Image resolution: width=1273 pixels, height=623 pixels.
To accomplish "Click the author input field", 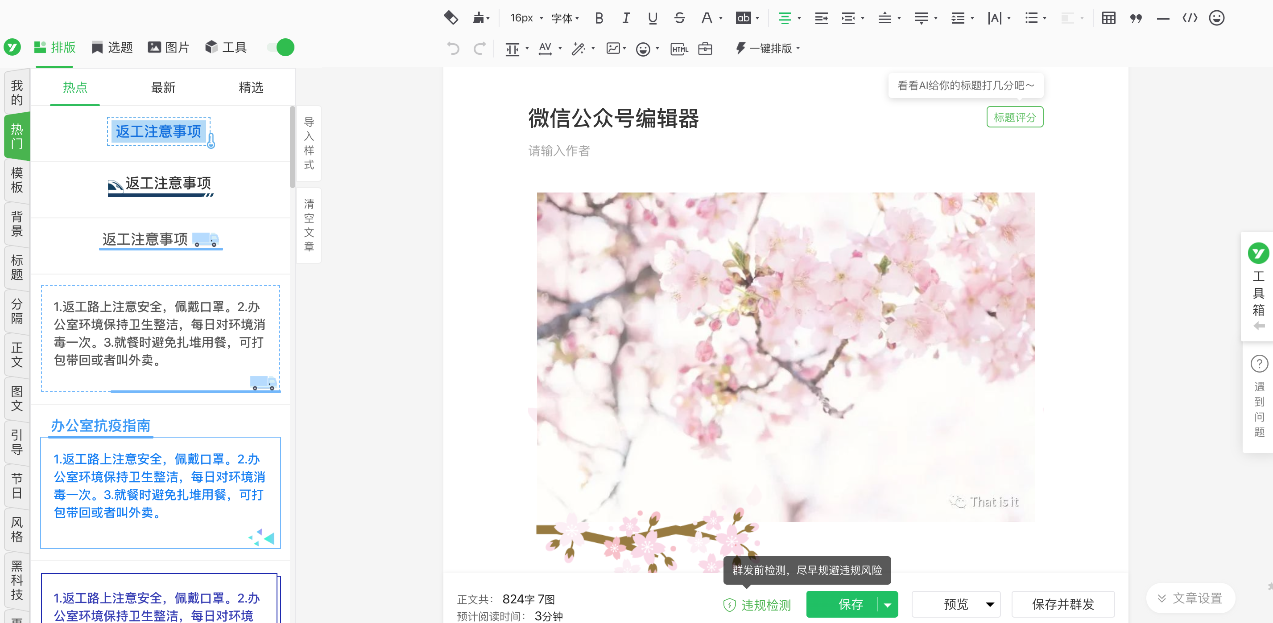I will [559, 151].
